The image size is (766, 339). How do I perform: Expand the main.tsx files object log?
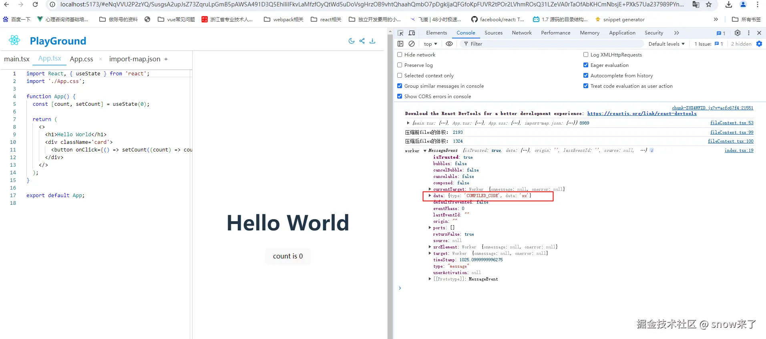pyautogui.click(x=408, y=123)
